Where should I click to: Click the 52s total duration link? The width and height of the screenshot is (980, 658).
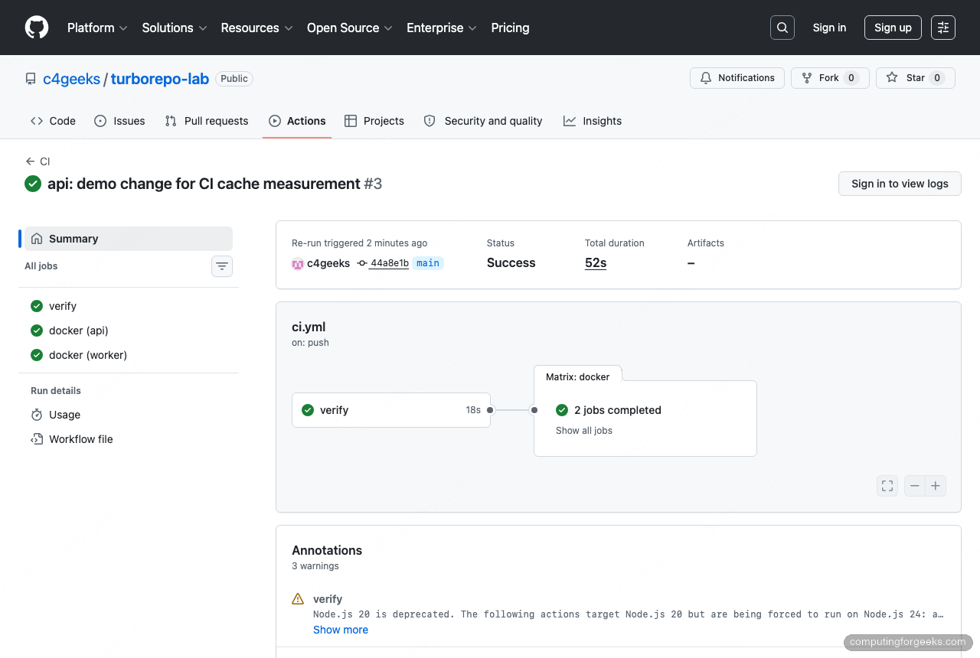[596, 262]
